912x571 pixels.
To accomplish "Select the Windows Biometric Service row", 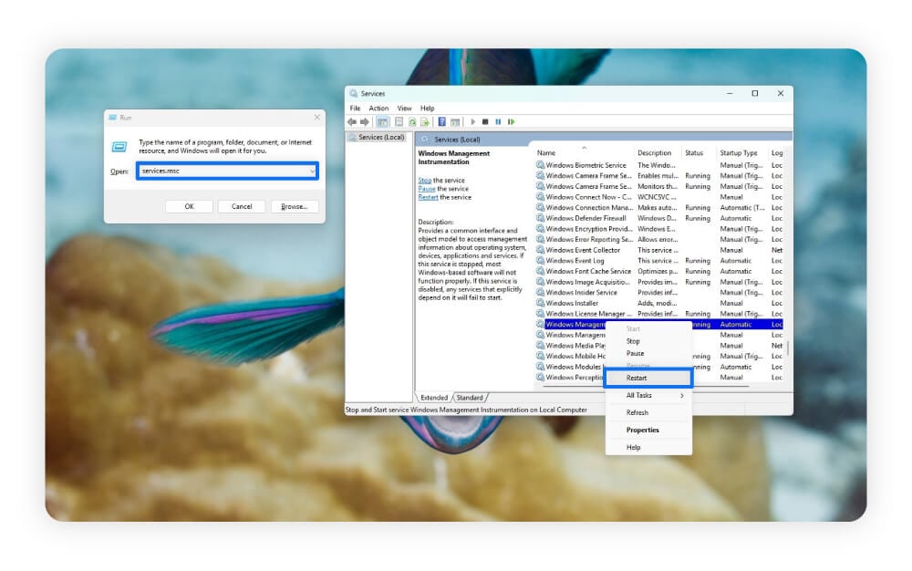I will (x=659, y=165).
